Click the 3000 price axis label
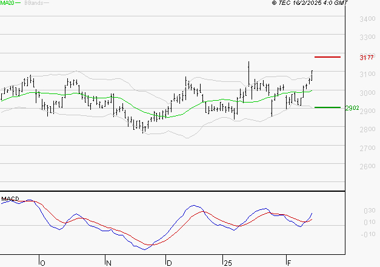The image size is (380, 267). 367,93
